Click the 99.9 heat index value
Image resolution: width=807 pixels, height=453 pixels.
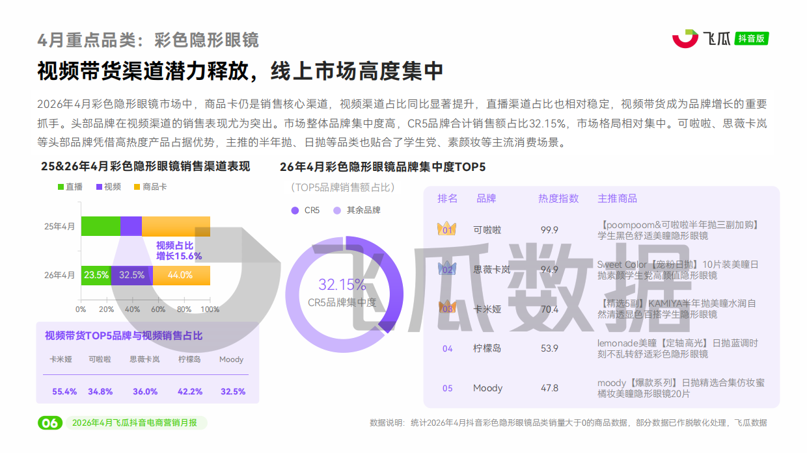[x=549, y=229]
